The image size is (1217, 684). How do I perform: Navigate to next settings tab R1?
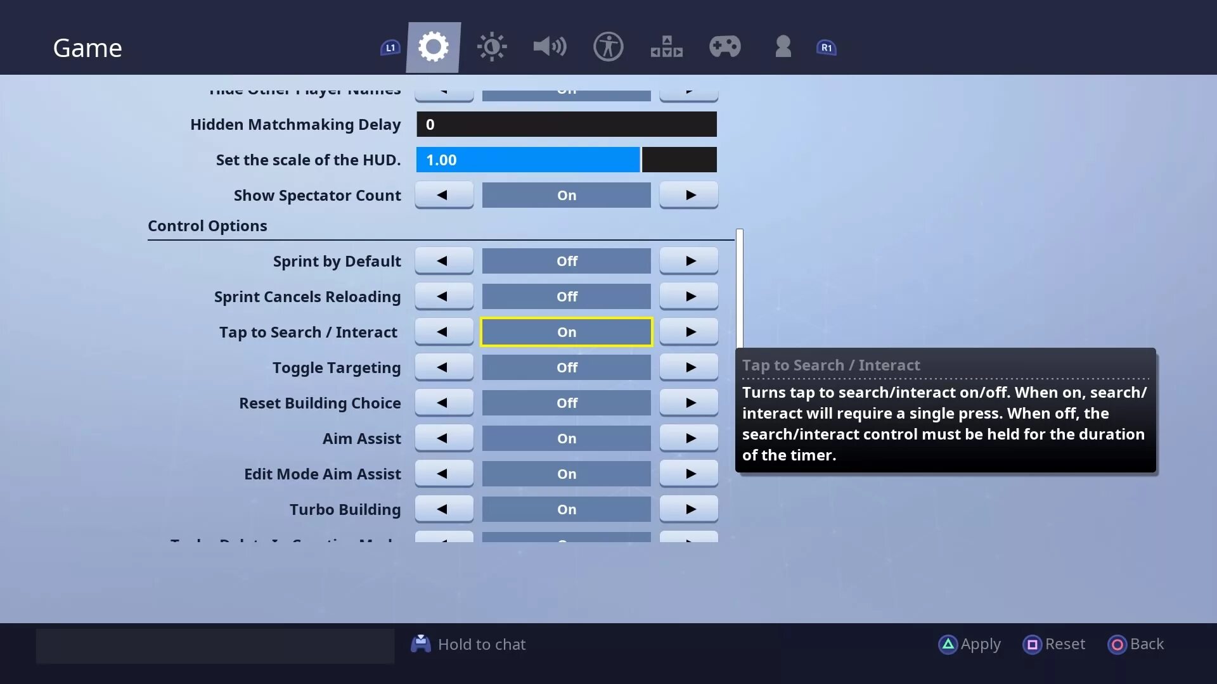pyautogui.click(x=826, y=47)
